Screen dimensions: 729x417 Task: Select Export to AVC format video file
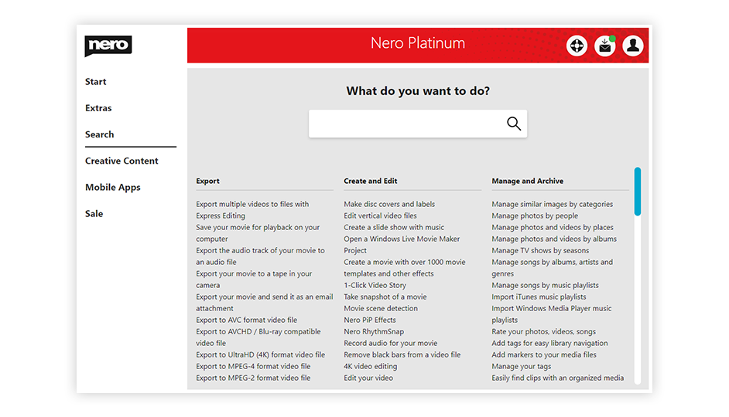[246, 320]
